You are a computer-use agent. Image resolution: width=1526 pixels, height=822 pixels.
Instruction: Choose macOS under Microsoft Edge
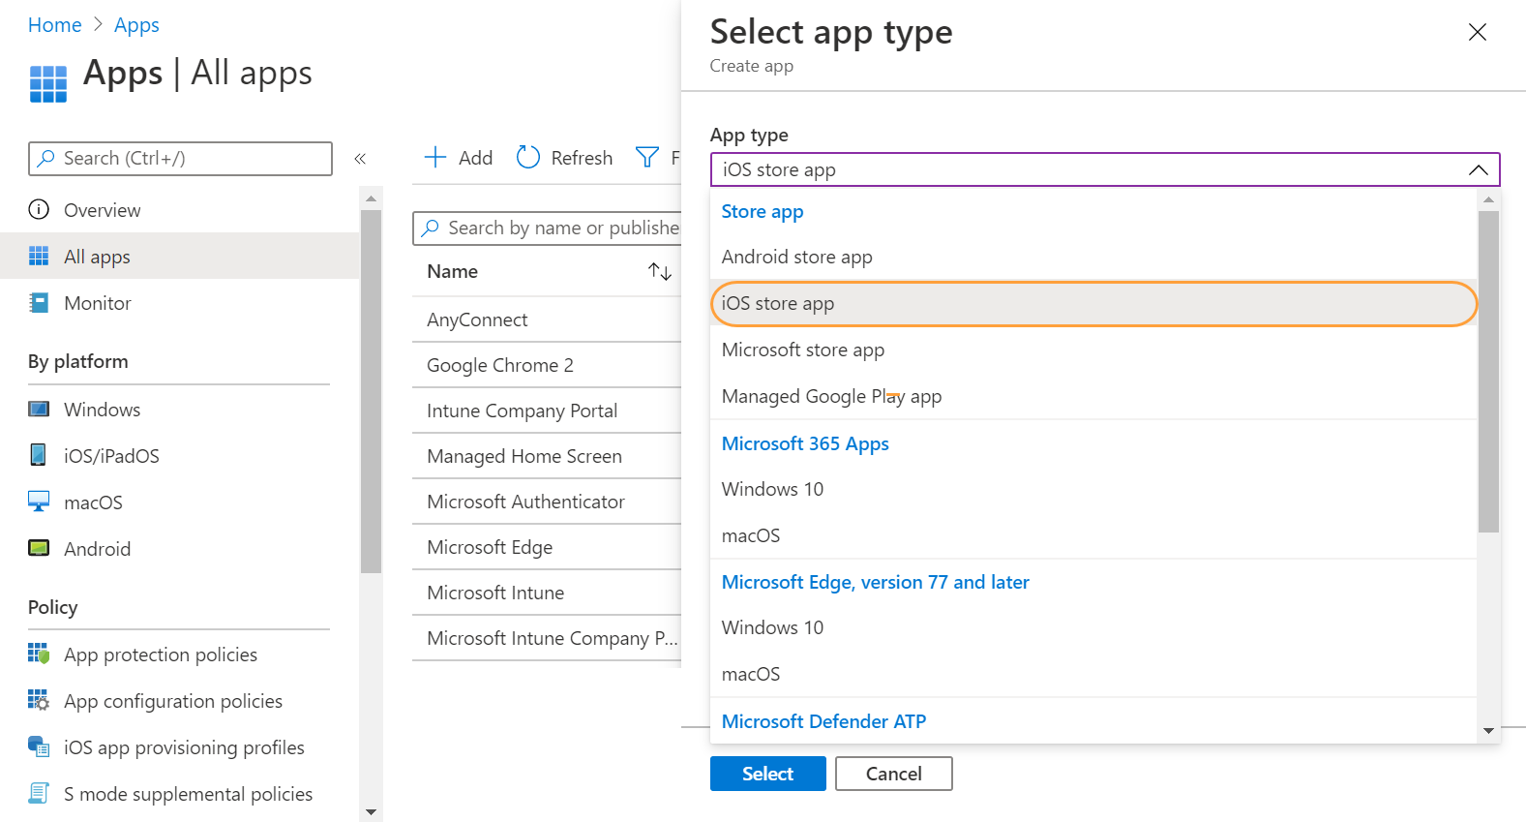pyautogui.click(x=1093, y=674)
